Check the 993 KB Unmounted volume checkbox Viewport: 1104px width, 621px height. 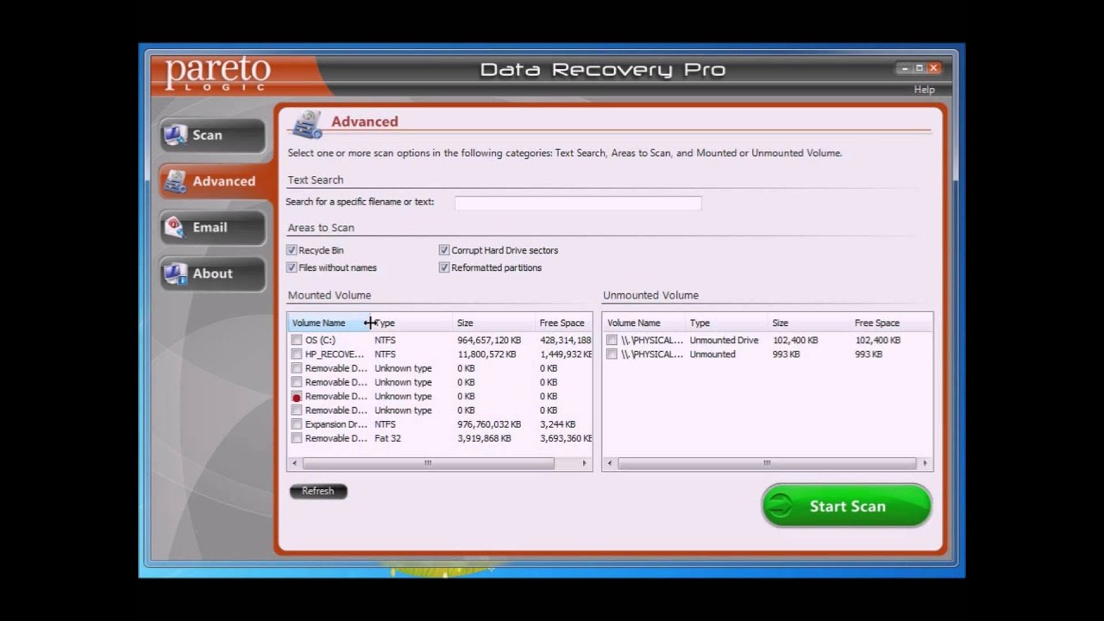(612, 354)
